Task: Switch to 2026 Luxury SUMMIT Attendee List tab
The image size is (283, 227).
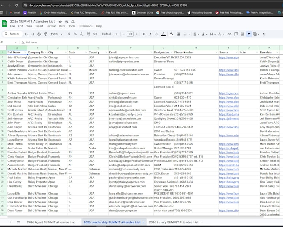Action: coord(174,222)
